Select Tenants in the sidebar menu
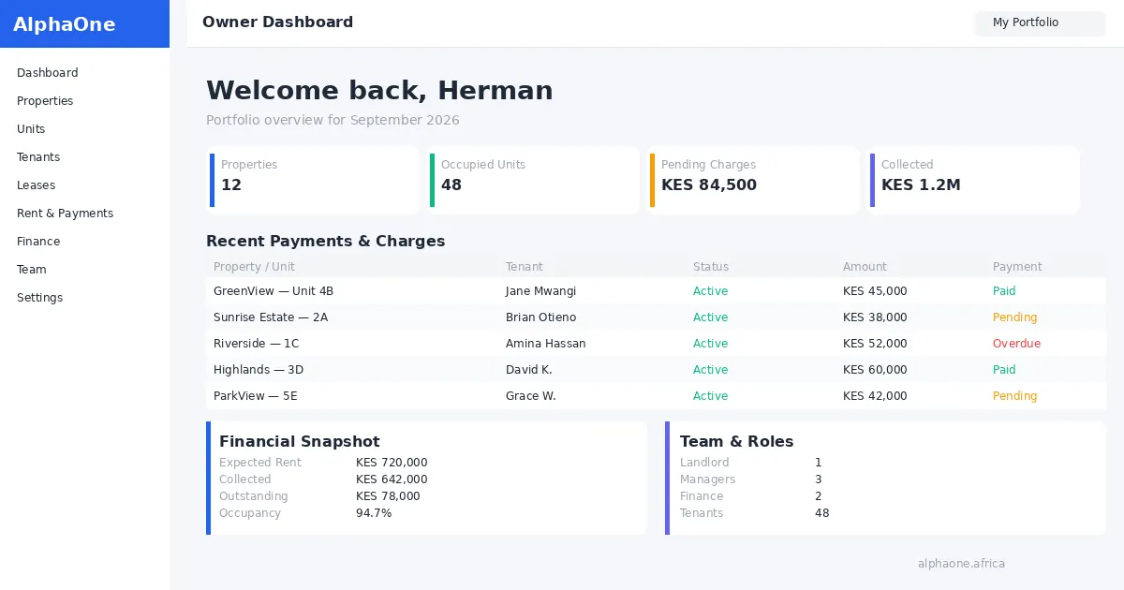This screenshot has width=1124, height=590. (x=38, y=157)
